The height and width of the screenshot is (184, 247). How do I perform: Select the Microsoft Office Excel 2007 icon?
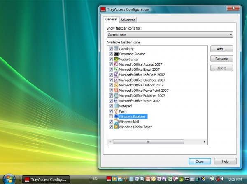click(116, 70)
